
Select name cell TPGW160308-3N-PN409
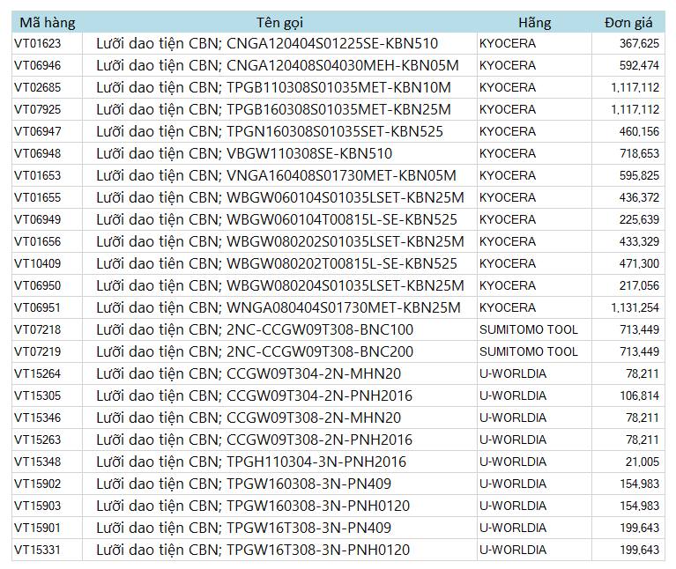(x=279, y=484)
